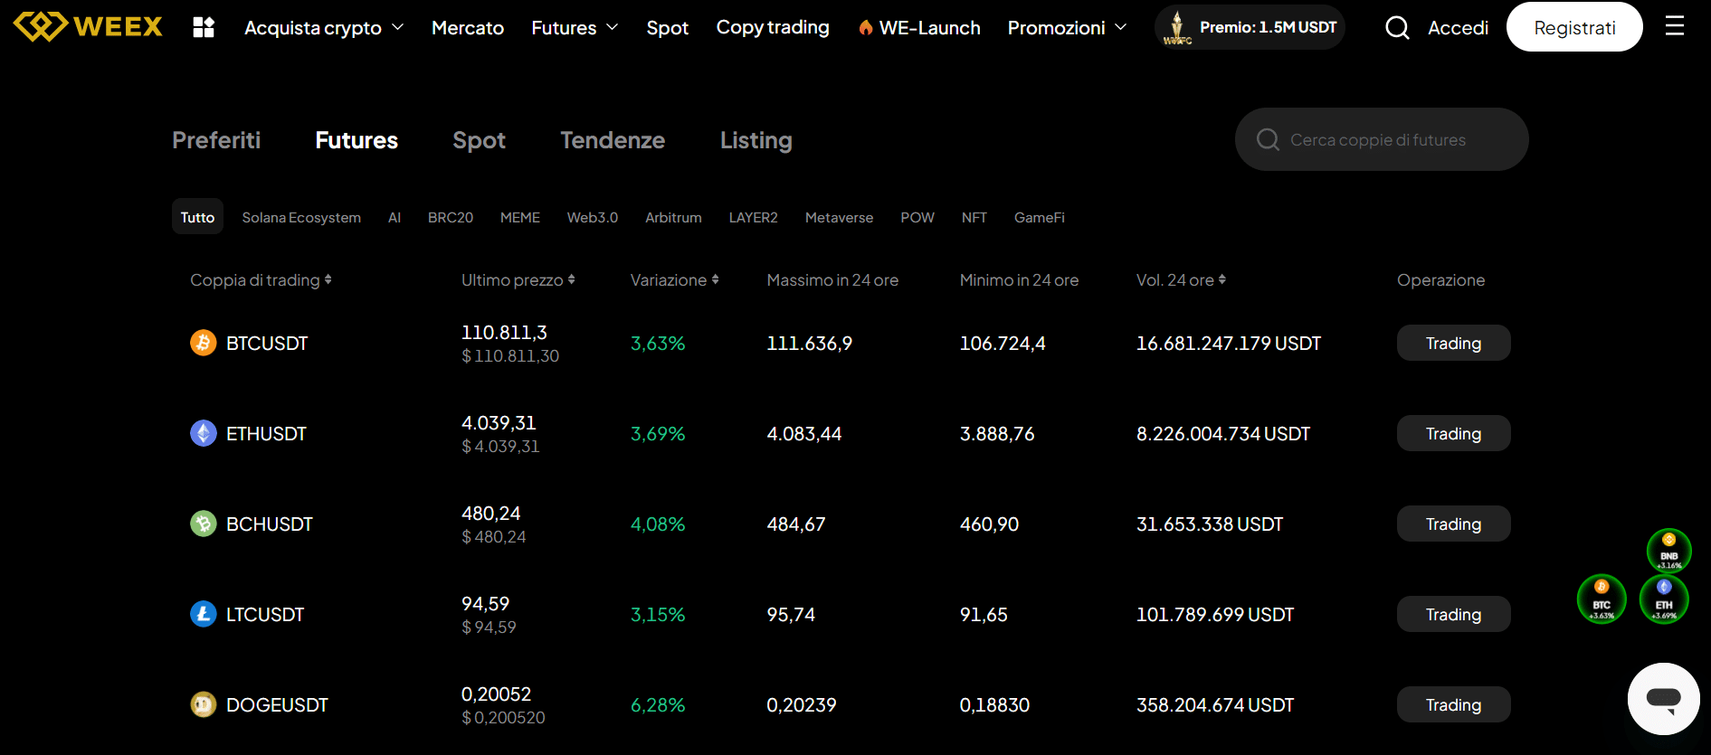Filter by MEME category

[x=520, y=217]
